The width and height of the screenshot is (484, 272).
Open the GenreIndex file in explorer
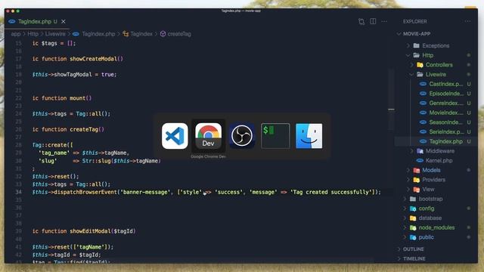[445, 103]
